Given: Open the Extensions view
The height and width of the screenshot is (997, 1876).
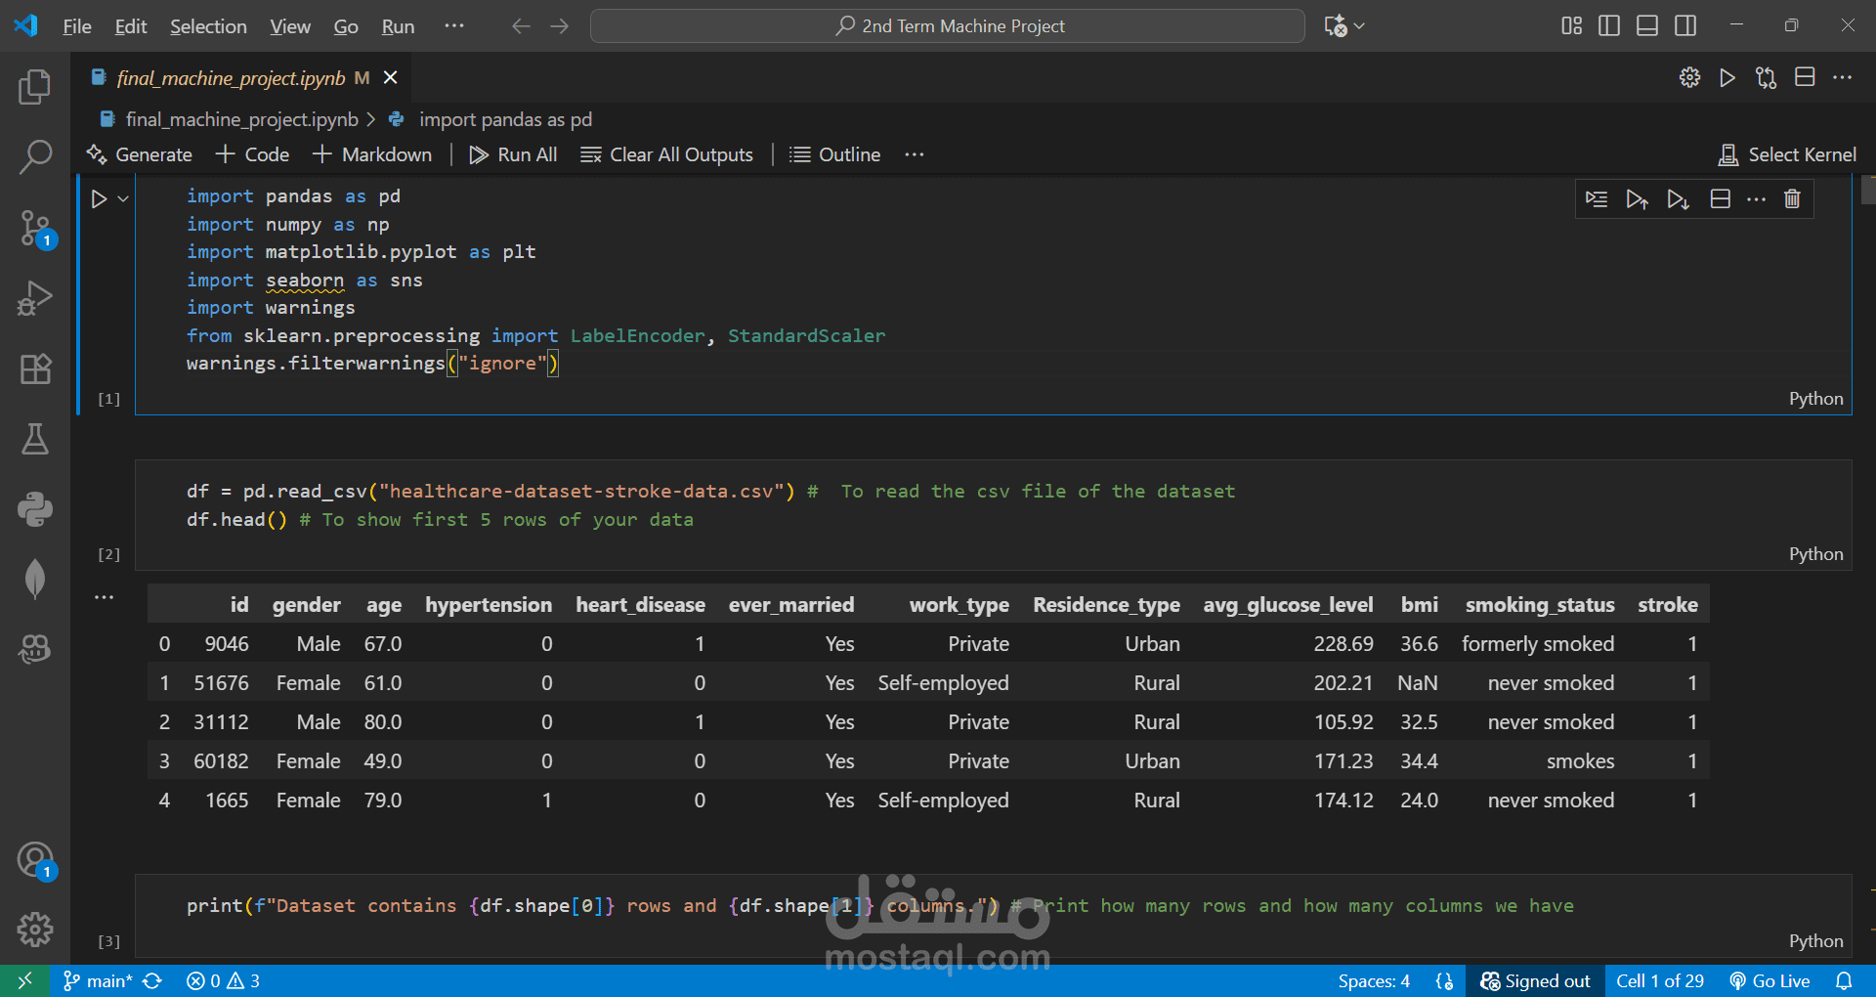Looking at the screenshot, I should [x=35, y=369].
